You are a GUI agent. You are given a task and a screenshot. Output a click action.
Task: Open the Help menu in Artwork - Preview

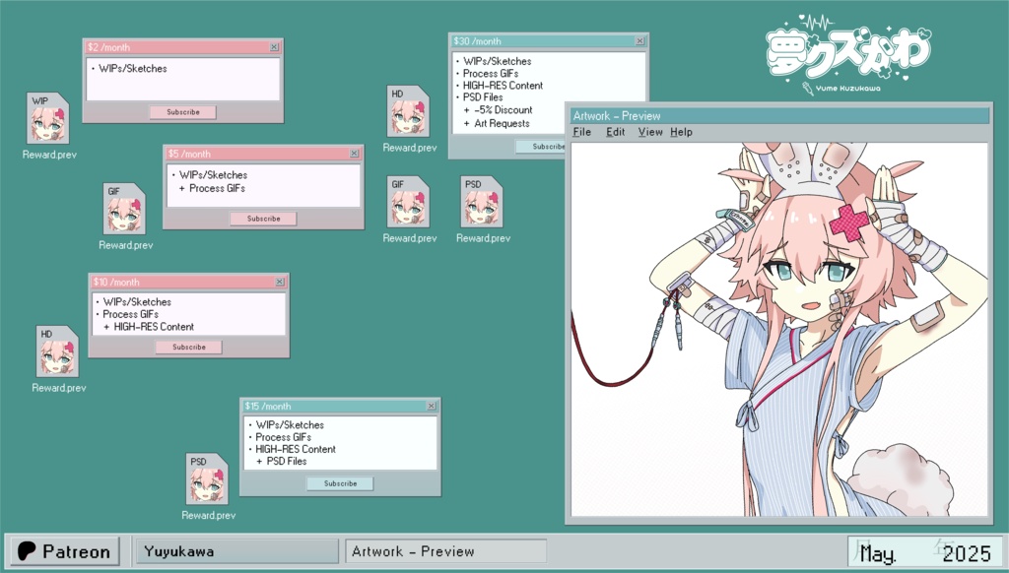(x=681, y=132)
